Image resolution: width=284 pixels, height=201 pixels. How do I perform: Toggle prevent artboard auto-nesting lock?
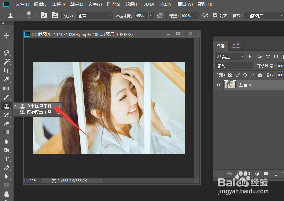click(x=253, y=75)
